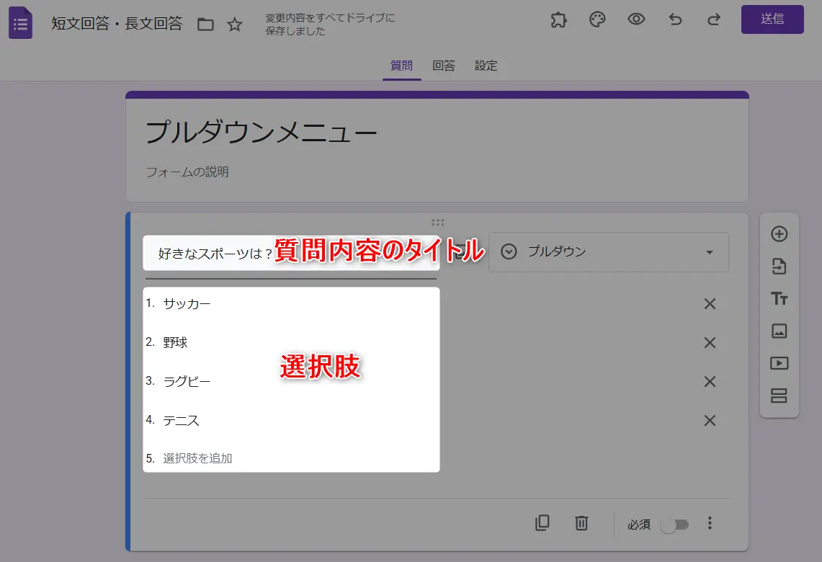Click the フォームの説明 description field

point(187,172)
